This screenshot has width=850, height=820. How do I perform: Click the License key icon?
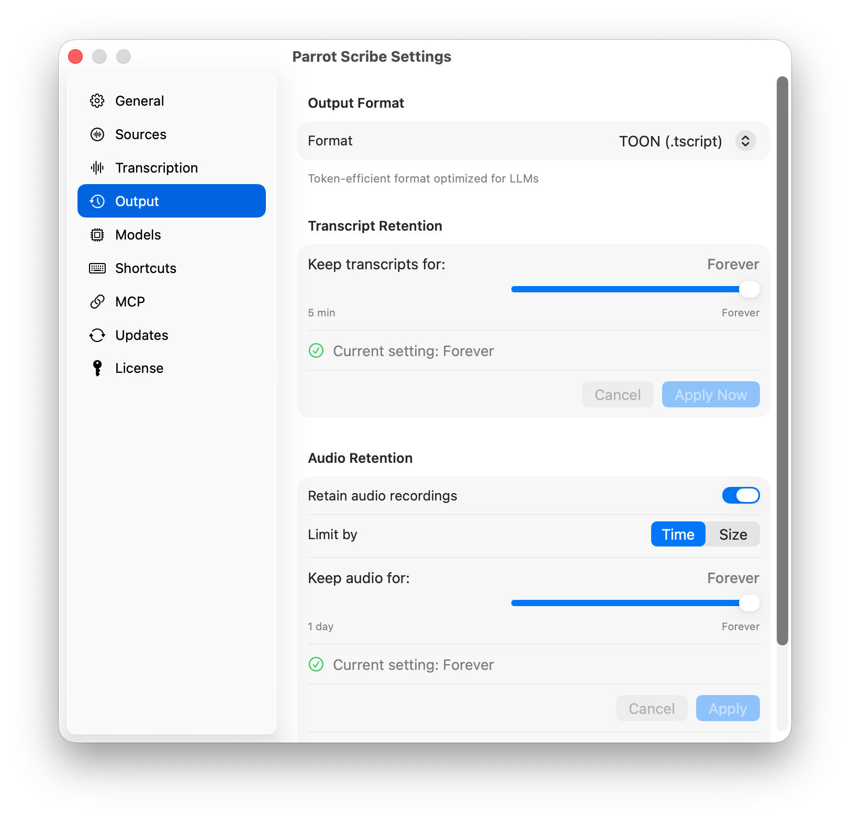tap(97, 368)
